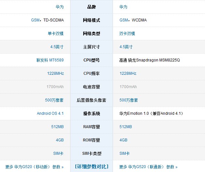Click 华为 brand link in the 联通版 column
The width and height of the screenshot is (205, 172).
point(123,7)
